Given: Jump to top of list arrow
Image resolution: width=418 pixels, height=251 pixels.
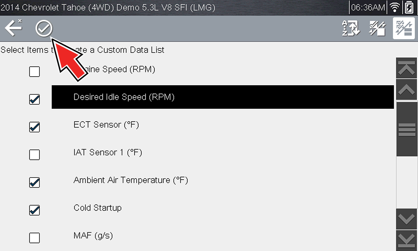Looking at the screenshot, I should [x=406, y=68].
